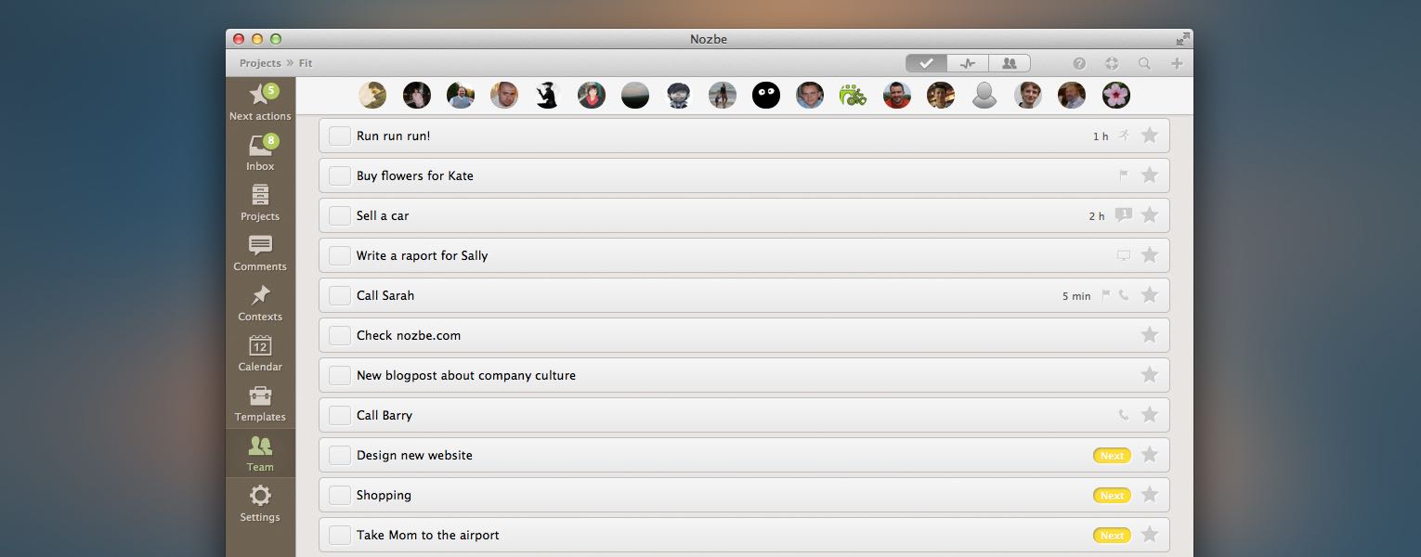Click the phone icon on 'Call Sarah'

[1124, 295]
